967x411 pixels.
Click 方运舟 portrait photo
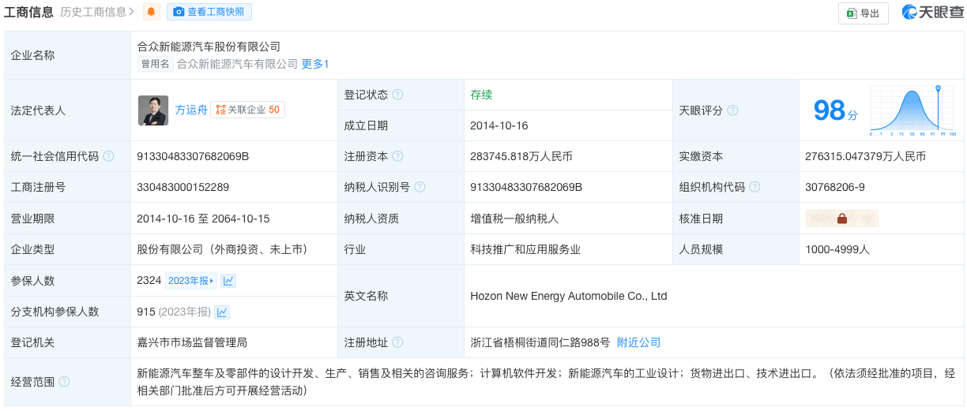[153, 110]
